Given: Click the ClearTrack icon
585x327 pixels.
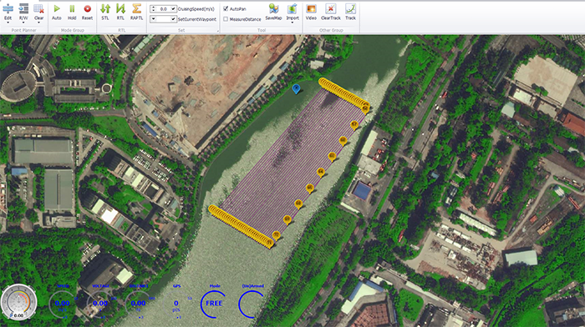Looking at the screenshot, I should pos(331,8).
